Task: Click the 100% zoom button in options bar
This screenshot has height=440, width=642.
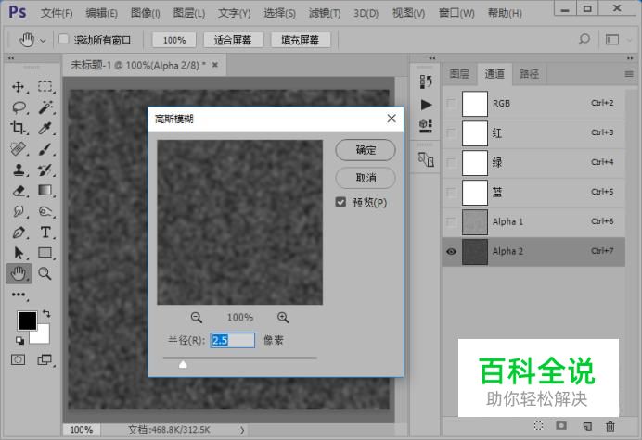Action: [x=174, y=40]
